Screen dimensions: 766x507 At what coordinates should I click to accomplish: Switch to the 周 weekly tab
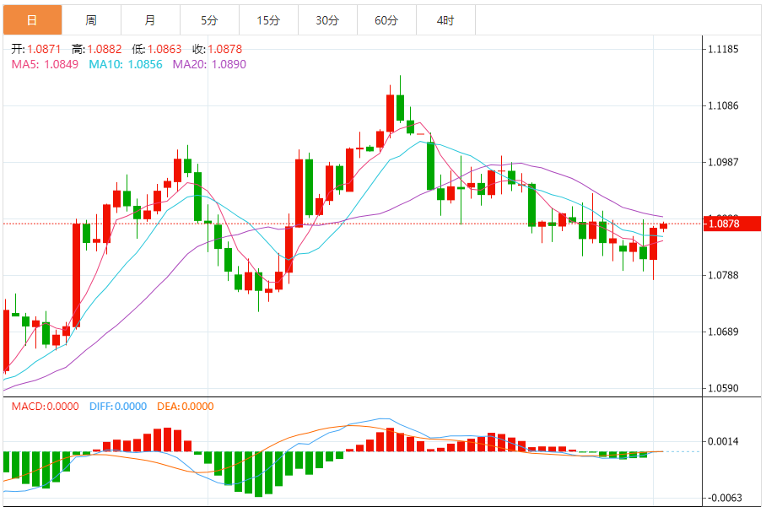point(91,20)
